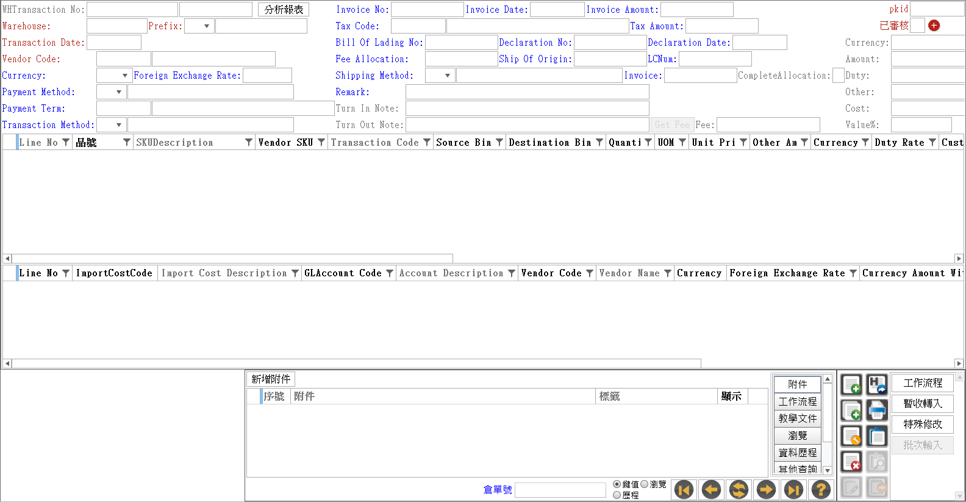Screen dimensions: 966x502
Task: Click the refresh records circular arrows icon
Action: coord(739,489)
